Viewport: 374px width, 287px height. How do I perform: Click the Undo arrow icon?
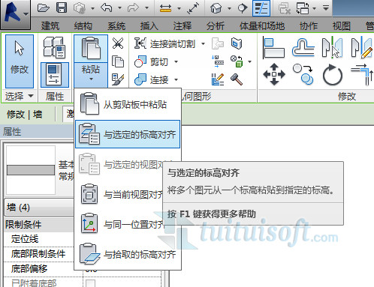coord(107,7)
